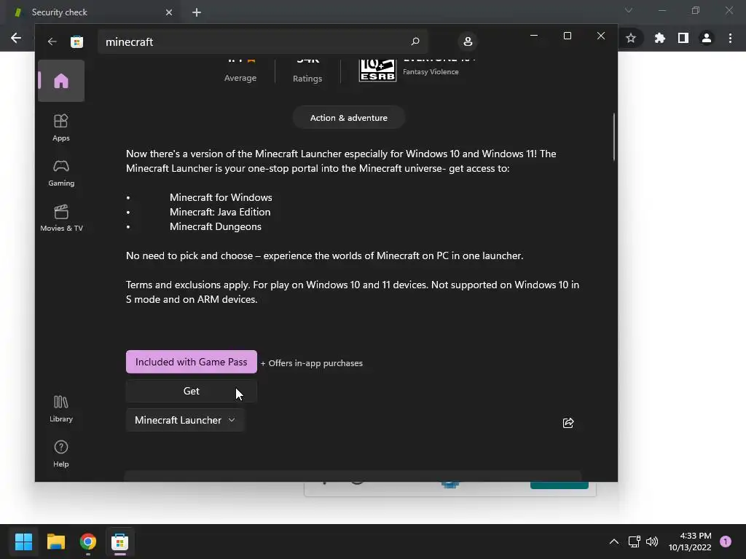
Task: Open Google Chrome from taskbar
Action: [x=88, y=542]
